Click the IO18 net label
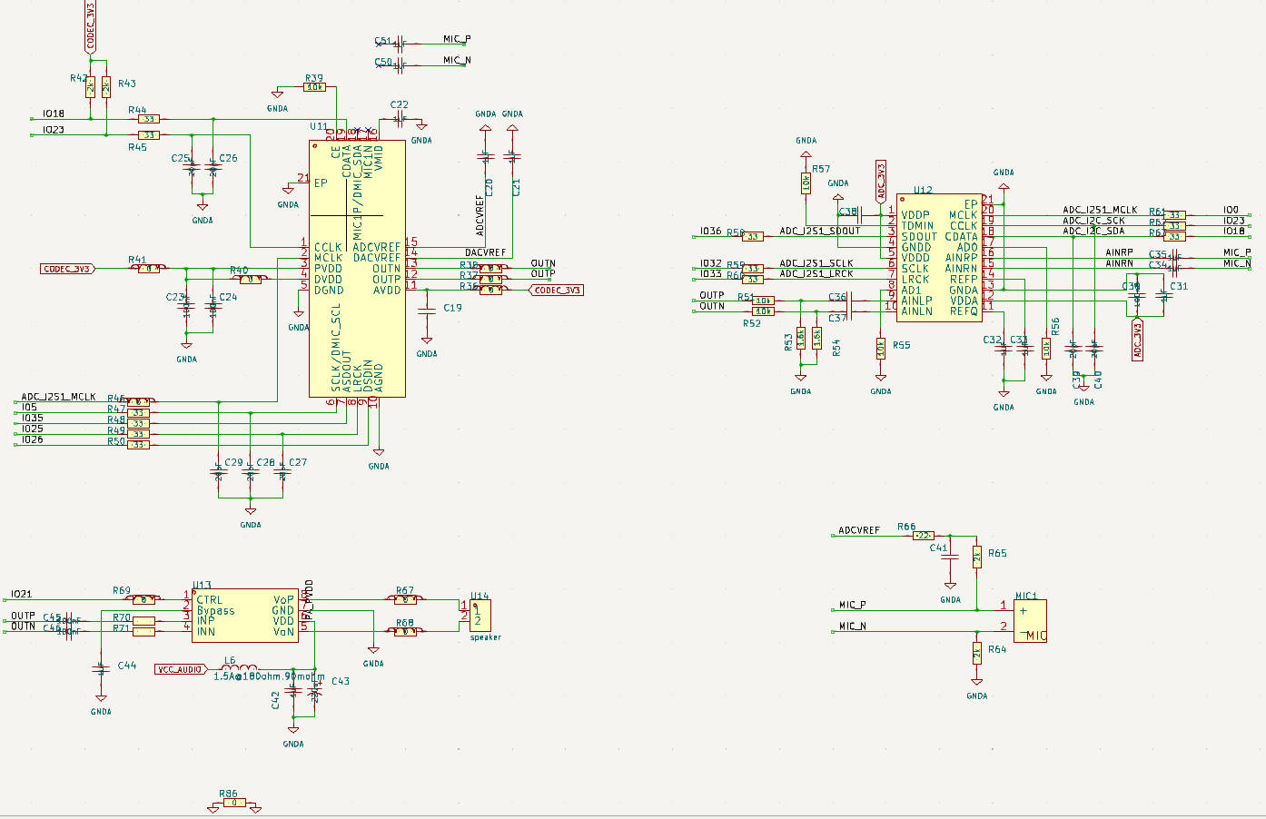The image size is (1266, 819). coord(54,114)
